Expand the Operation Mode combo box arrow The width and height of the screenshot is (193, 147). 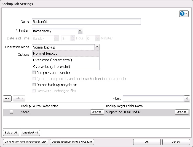click(x=97, y=47)
